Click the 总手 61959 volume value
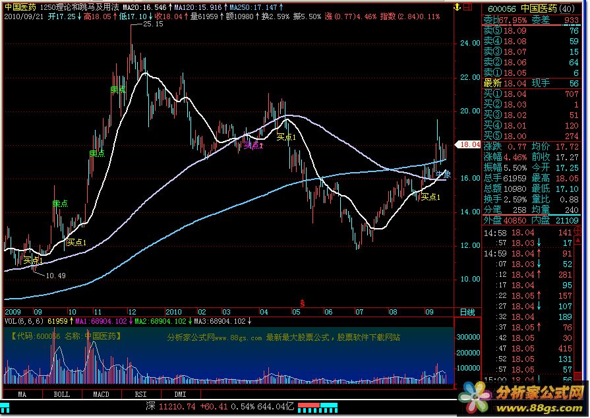The width and height of the screenshot is (590, 418). coord(515,178)
